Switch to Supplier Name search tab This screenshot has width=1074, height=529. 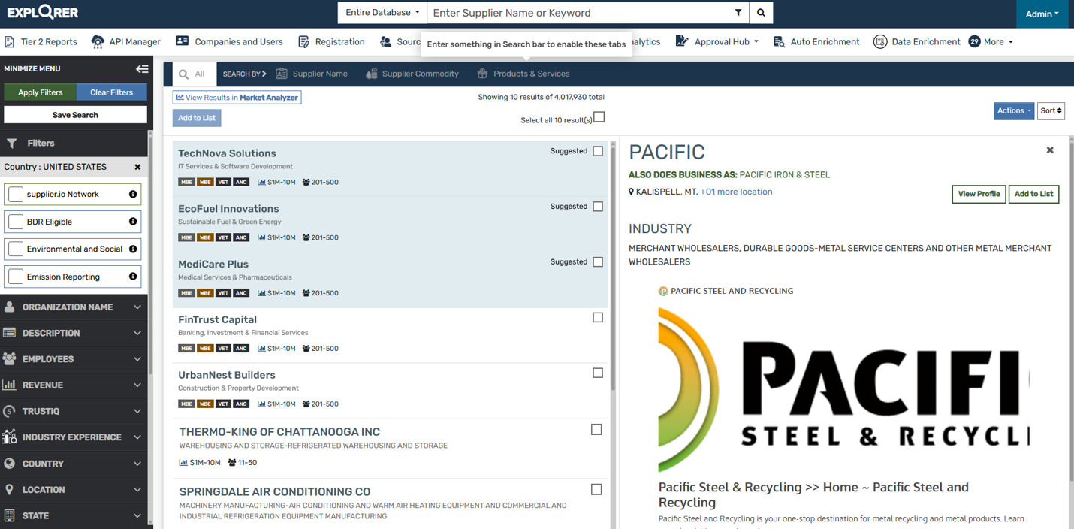point(312,74)
